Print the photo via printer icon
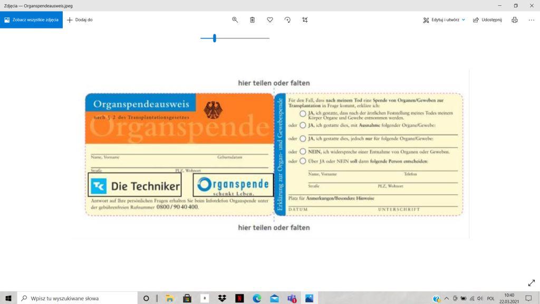This screenshot has width=540, height=304. coord(515,20)
